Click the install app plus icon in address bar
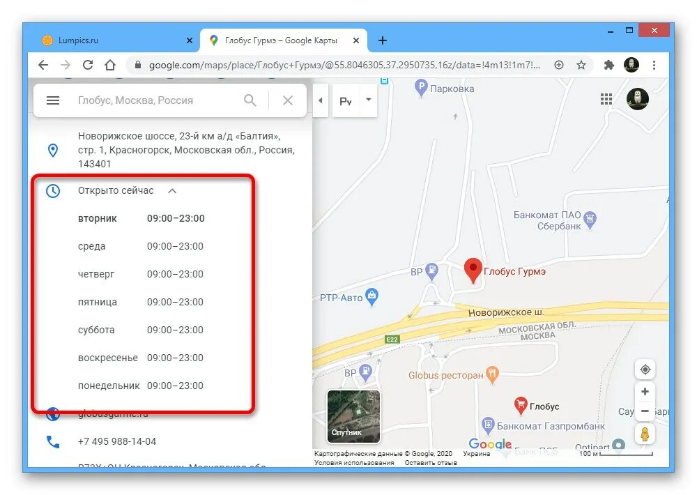This screenshot has width=697, height=495. [x=559, y=65]
